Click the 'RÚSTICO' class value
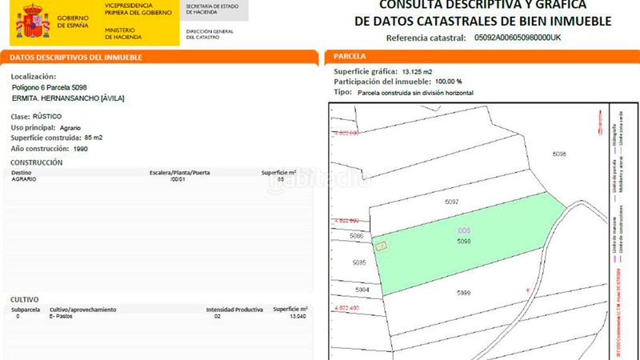The width and height of the screenshot is (640, 360). coord(47,116)
